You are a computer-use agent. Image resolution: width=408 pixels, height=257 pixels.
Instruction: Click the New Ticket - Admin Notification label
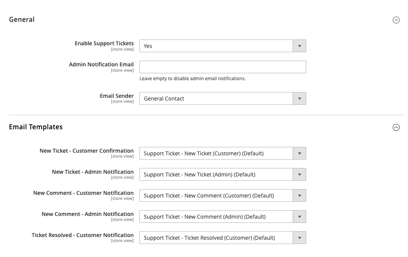pyautogui.click(x=93, y=172)
